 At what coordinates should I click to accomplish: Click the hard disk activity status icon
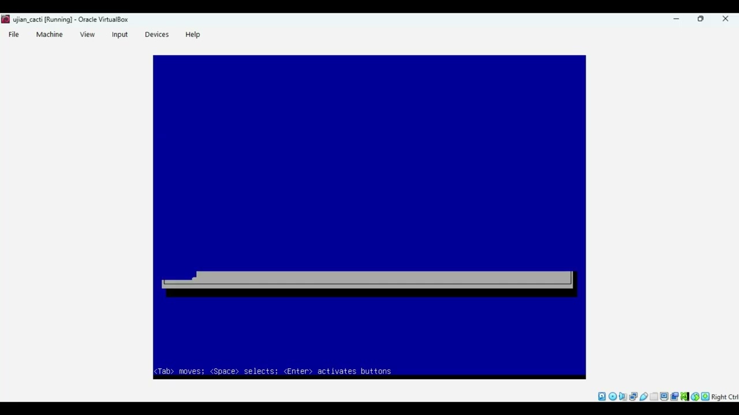pos(602,397)
